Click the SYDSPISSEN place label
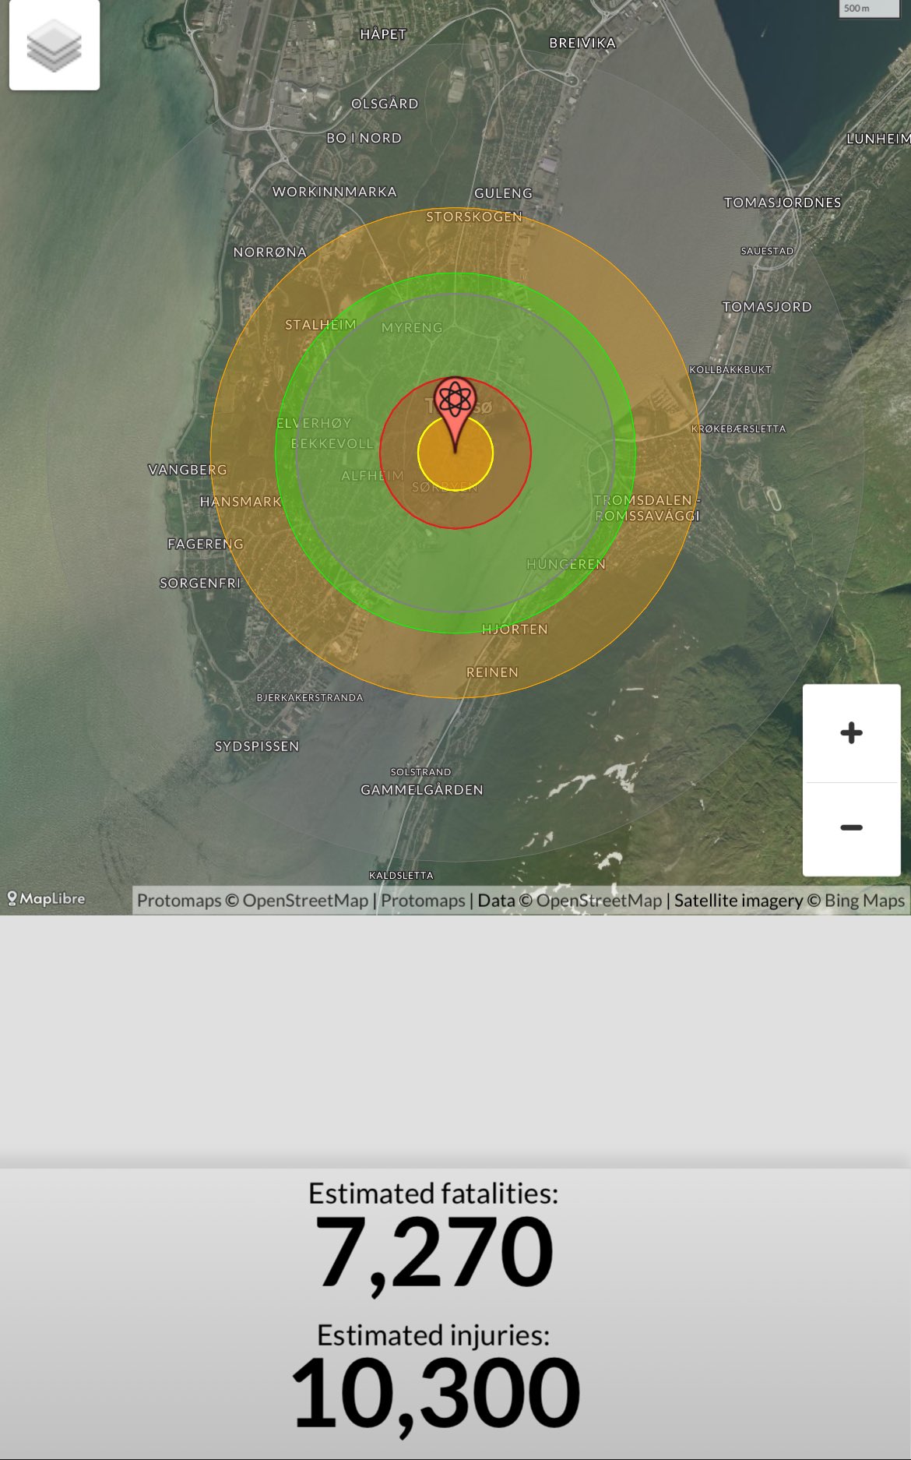The height and width of the screenshot is (1460, 911). point(256,746)
